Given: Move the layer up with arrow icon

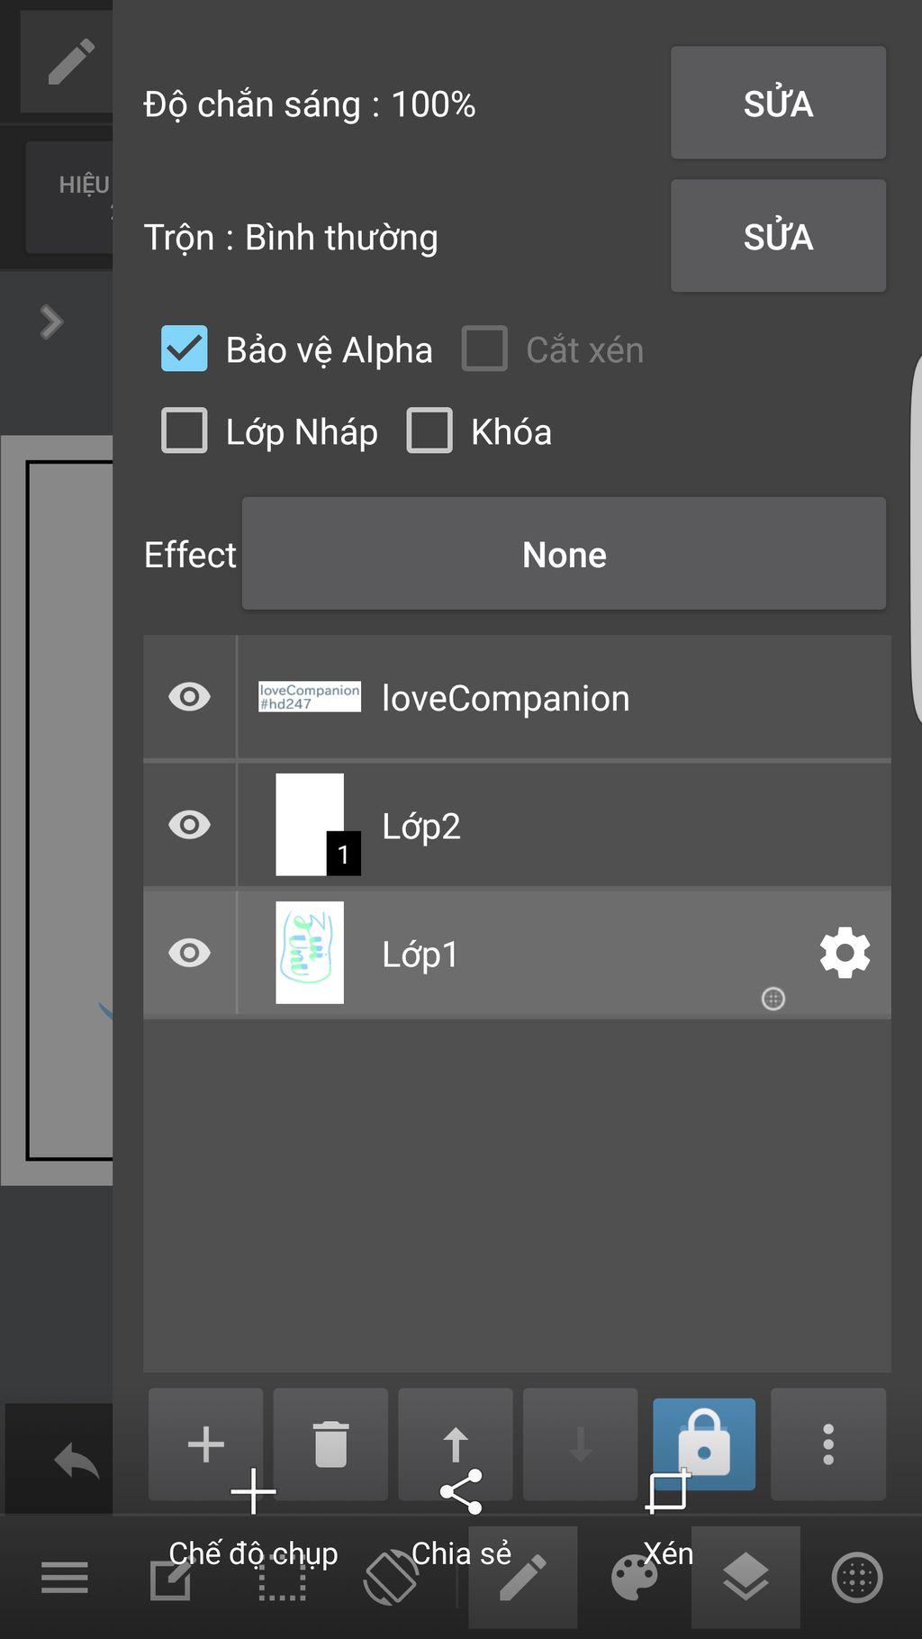Looking at the screenshot, I should tap(456, 1444).
